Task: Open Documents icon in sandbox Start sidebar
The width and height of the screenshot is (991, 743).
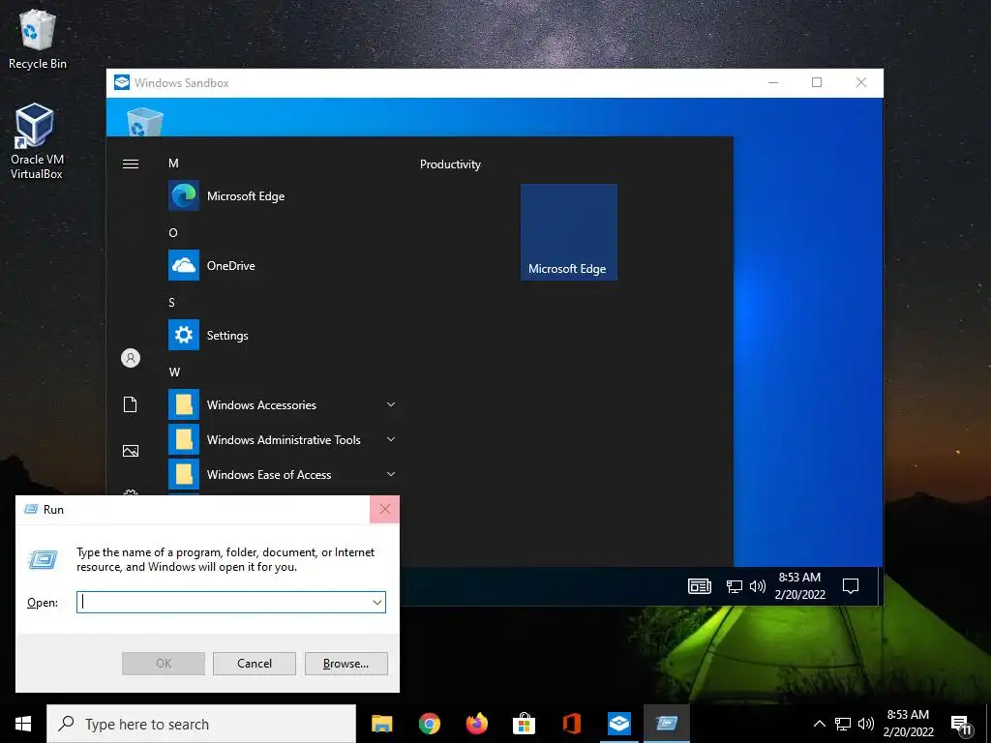Action: pyautogui.click(x=131, y=404)
